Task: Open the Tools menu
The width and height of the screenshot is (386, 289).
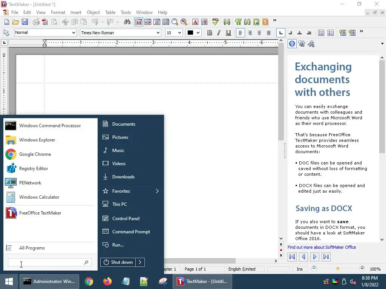Action: coord(126,12)
